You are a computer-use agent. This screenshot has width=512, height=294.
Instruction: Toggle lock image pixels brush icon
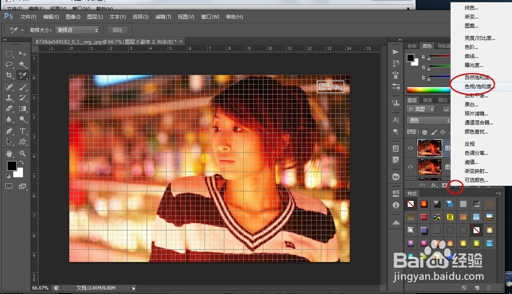coord(434,132)
